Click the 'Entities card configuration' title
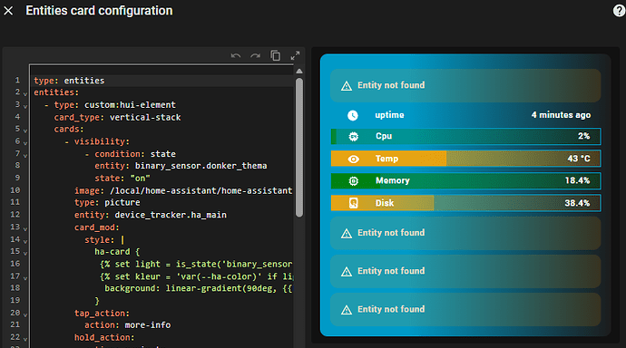 99,11
